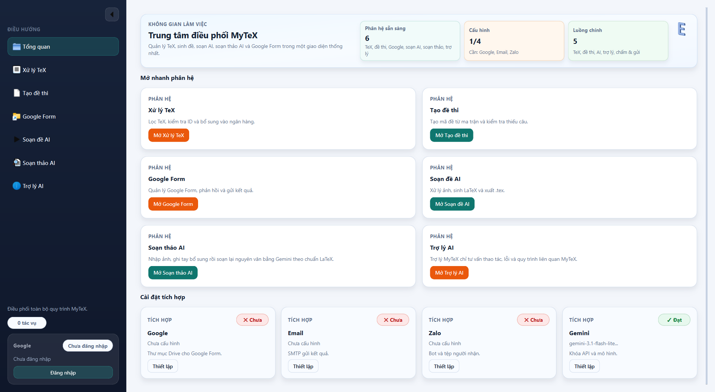
Task: Click the page vertical scrollbar
Action: click(706, 186)
